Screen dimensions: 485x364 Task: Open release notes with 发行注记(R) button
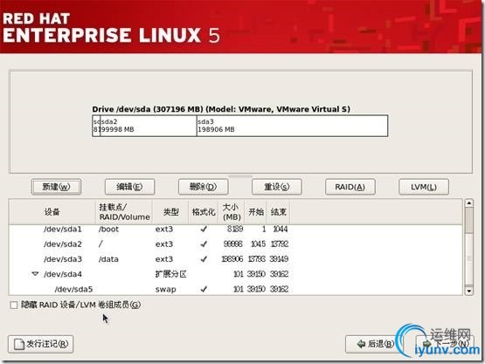(x=40, y=344)
